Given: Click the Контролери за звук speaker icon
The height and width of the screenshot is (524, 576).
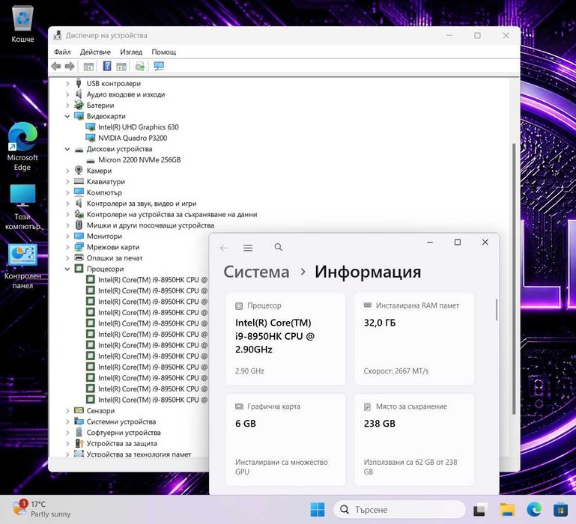Looking at the screenshot, I should click(79, 203).
